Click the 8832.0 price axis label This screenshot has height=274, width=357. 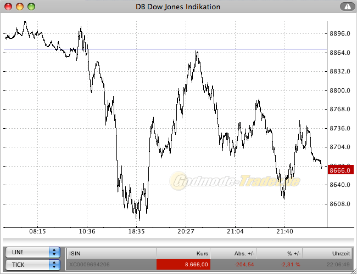click(340, 71)
